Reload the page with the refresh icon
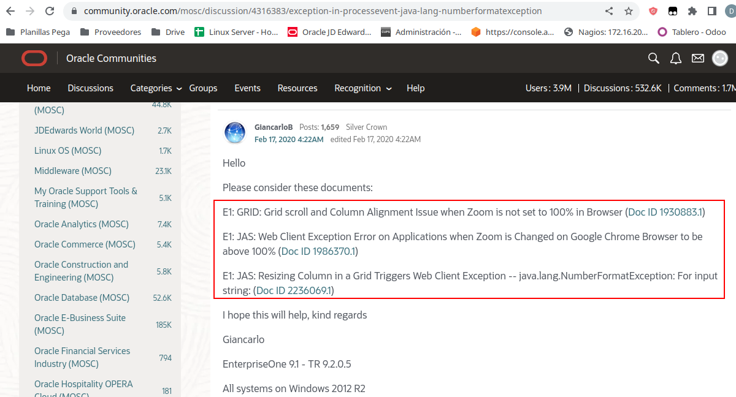This screenshot has width=736, height=397. pyautogui.click(x=50, y=11)
